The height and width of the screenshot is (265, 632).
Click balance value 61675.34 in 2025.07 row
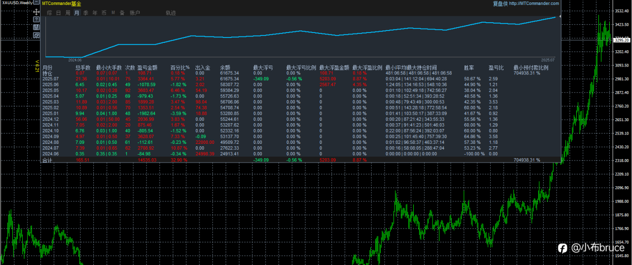[230, 79]
